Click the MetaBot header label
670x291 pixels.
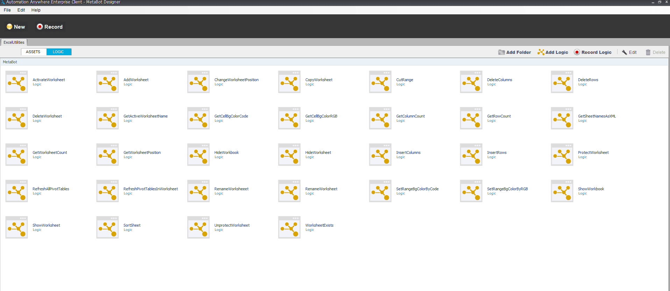click(10, 62)
